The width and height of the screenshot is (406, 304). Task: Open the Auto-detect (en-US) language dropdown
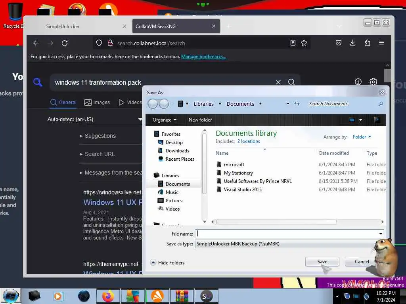pyautogui.click(x=95, y=120)
